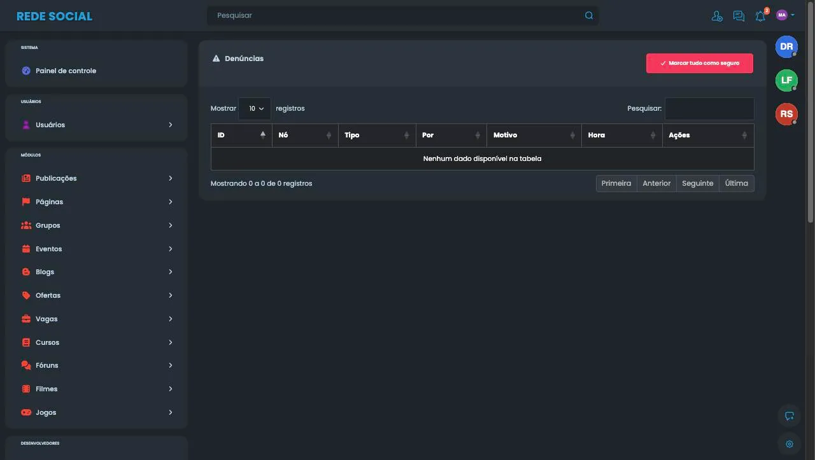815x460 pixels.
Task: Open the add friend requests icon
Action: pos(717,16)
